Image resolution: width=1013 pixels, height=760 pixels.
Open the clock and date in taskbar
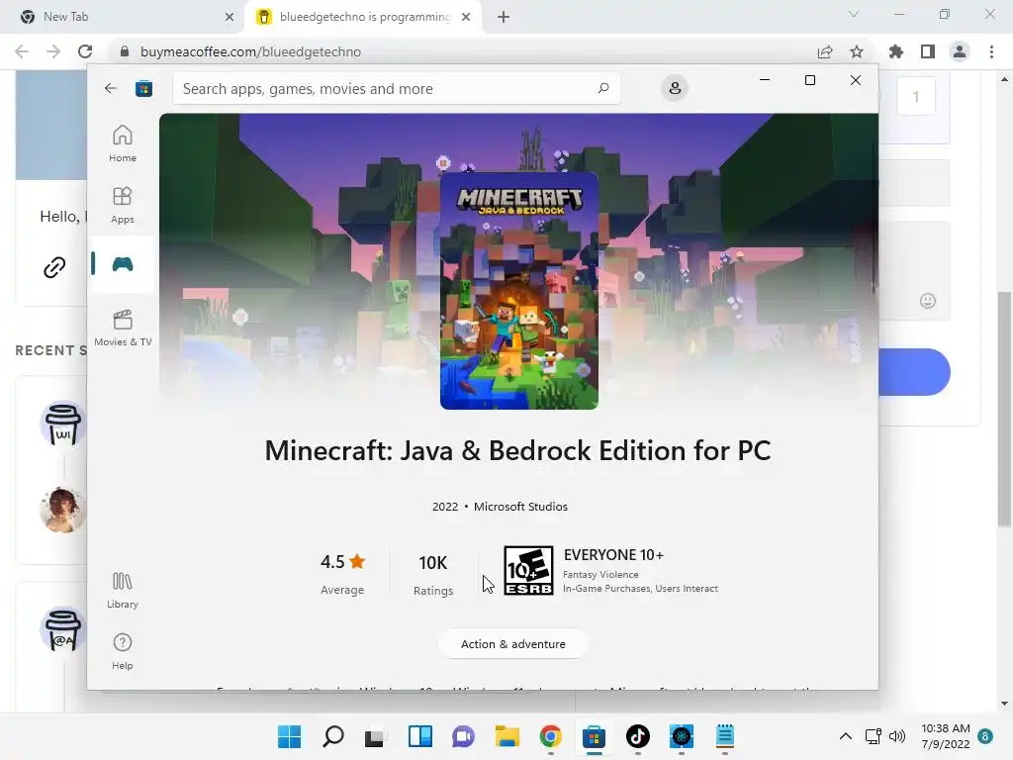[x=945, y=736]
